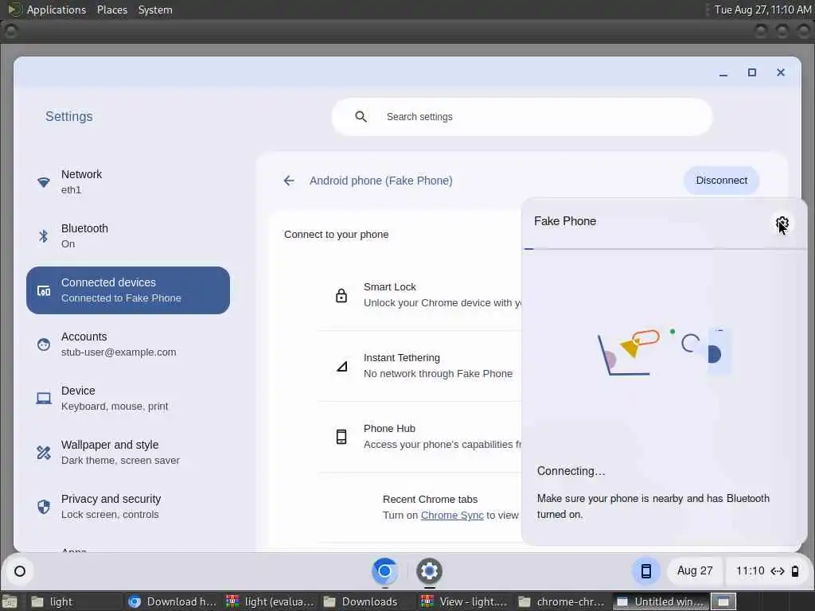Click the Phone Hub phone icon in list
This screenshot has height=611, width=815.
pyautogui.click(x=341, y=437)
